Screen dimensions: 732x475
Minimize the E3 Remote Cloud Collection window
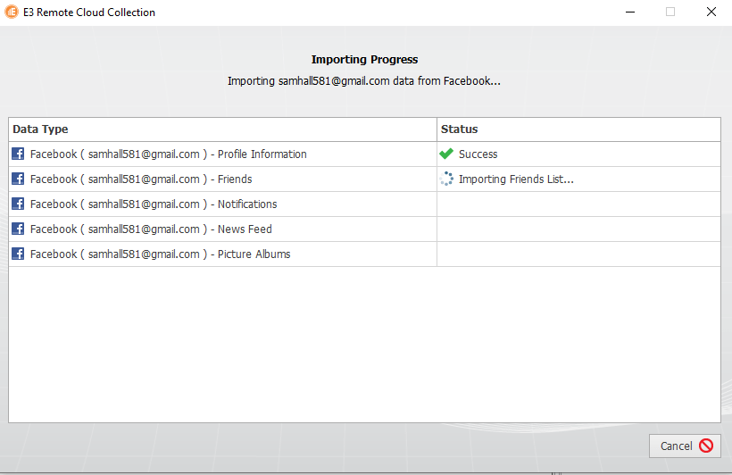click(x=630, y=12)
